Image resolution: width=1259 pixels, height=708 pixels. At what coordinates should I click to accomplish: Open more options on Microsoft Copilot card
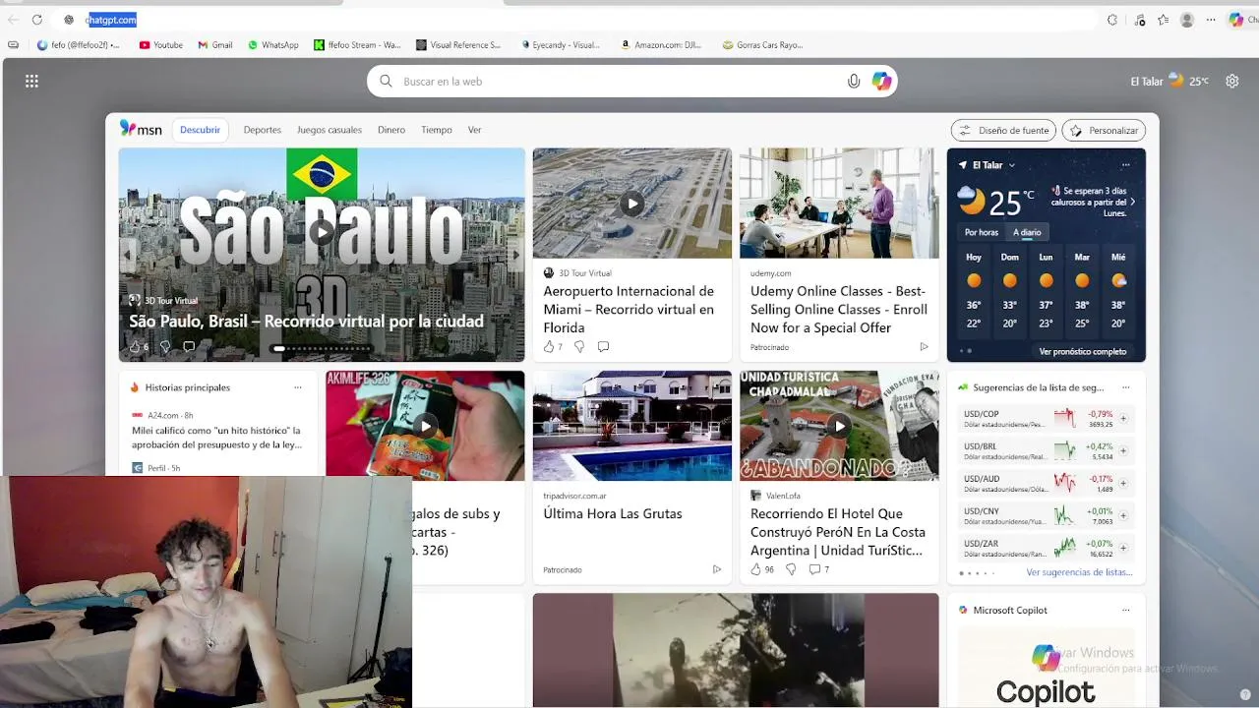pyautogui.click(x=1125, y=611)
